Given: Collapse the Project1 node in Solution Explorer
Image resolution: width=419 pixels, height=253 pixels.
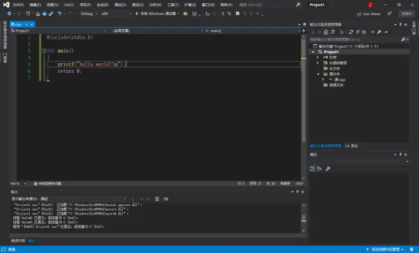Looking at the screenshot, I should tap(313, 52).
